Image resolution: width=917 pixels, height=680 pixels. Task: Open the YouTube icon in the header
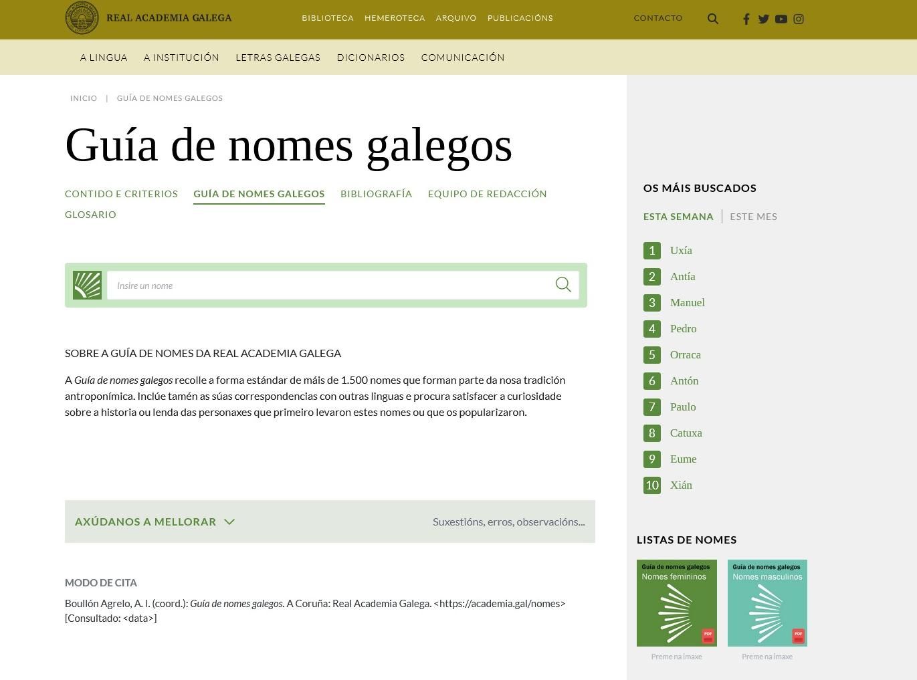tap(781, 19)
